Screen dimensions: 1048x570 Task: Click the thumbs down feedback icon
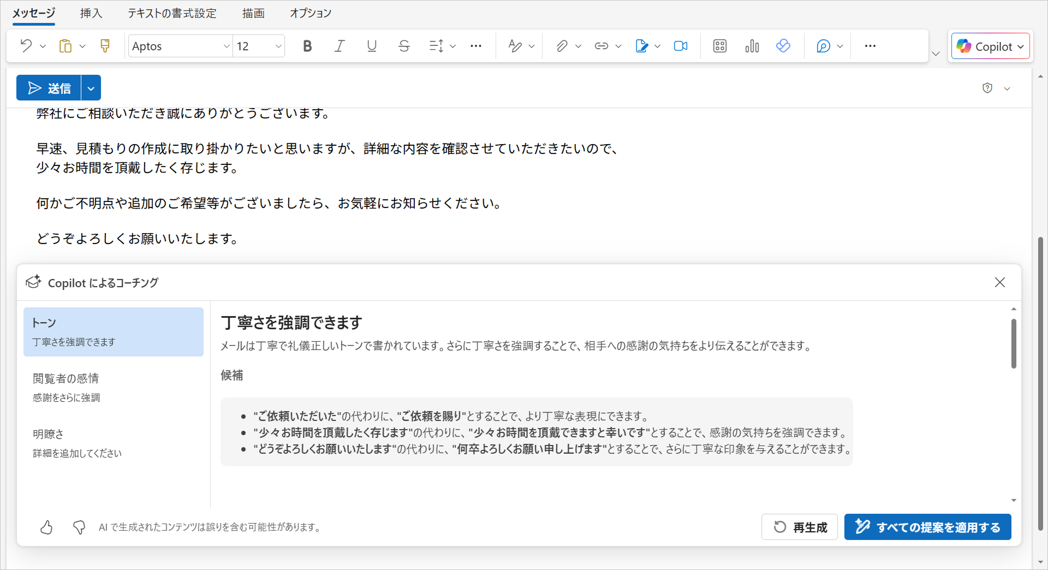coord(79,527)
